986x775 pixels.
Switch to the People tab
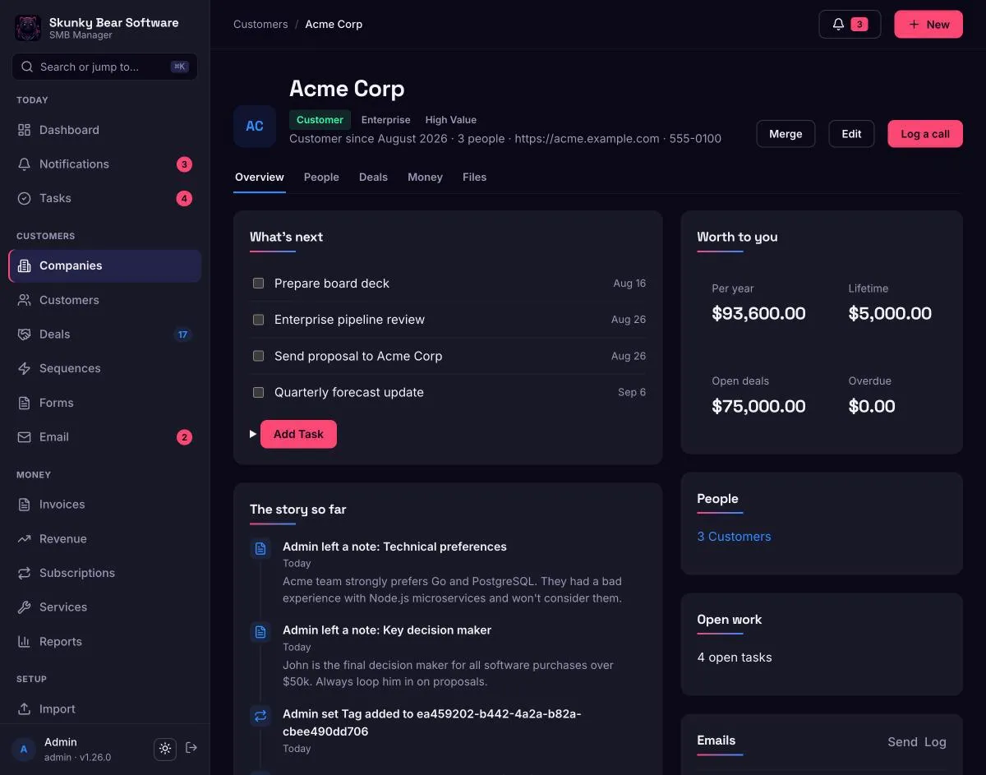[321, 178]
